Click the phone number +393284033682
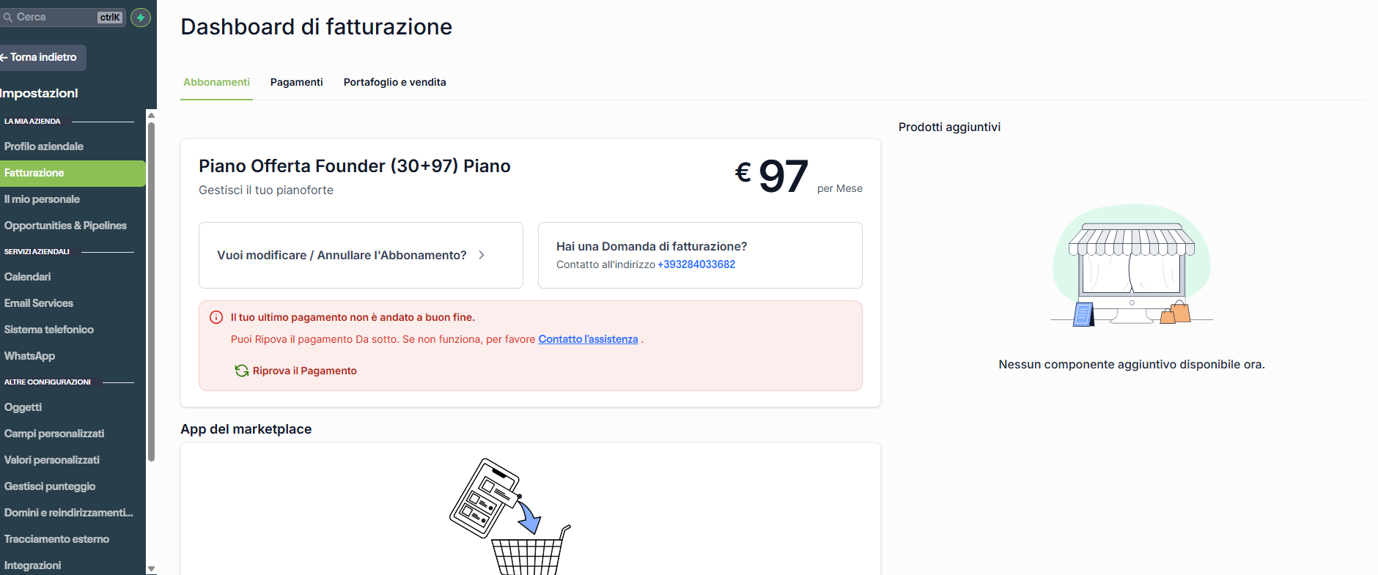The image size is (1378, 575). [696, 264]
